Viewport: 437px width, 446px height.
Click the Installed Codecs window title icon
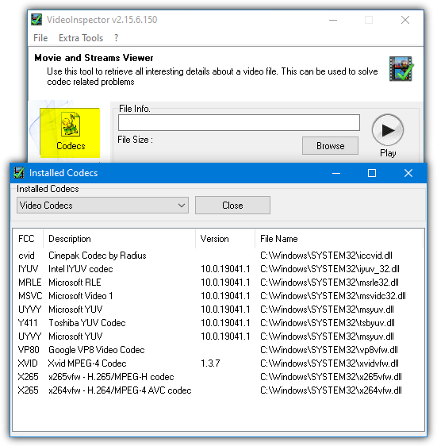click(19, 173)
